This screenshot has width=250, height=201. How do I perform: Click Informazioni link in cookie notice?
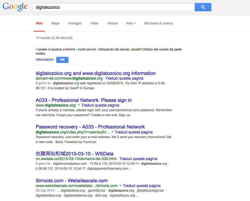pyautogui.click(x=45, y=60)
